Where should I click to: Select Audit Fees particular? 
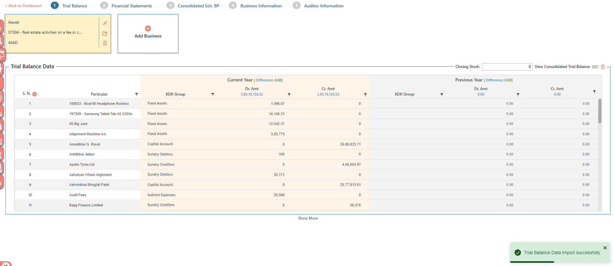pos(78,195)
